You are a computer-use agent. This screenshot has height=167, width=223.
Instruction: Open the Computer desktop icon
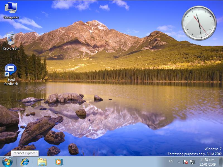click(11, 8)
